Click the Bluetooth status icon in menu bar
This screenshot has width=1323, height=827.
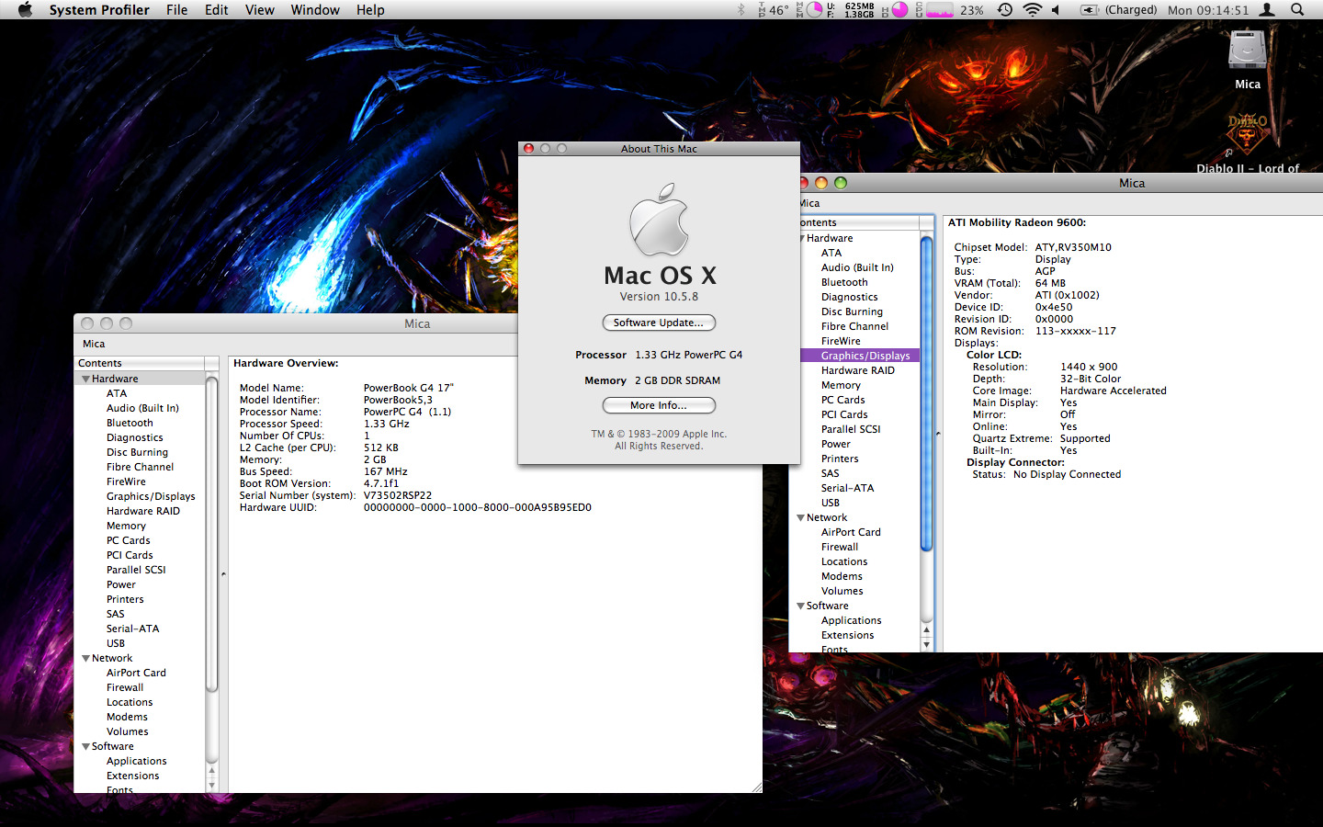pos(741,10)
